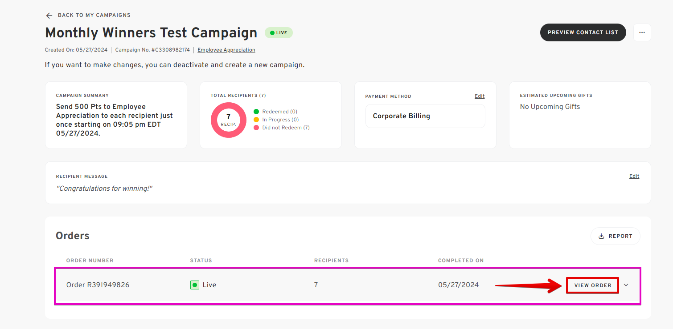673x329 pixels.
Task: Click the Redeemed (0) label
Action: click(x=280, y=112)
